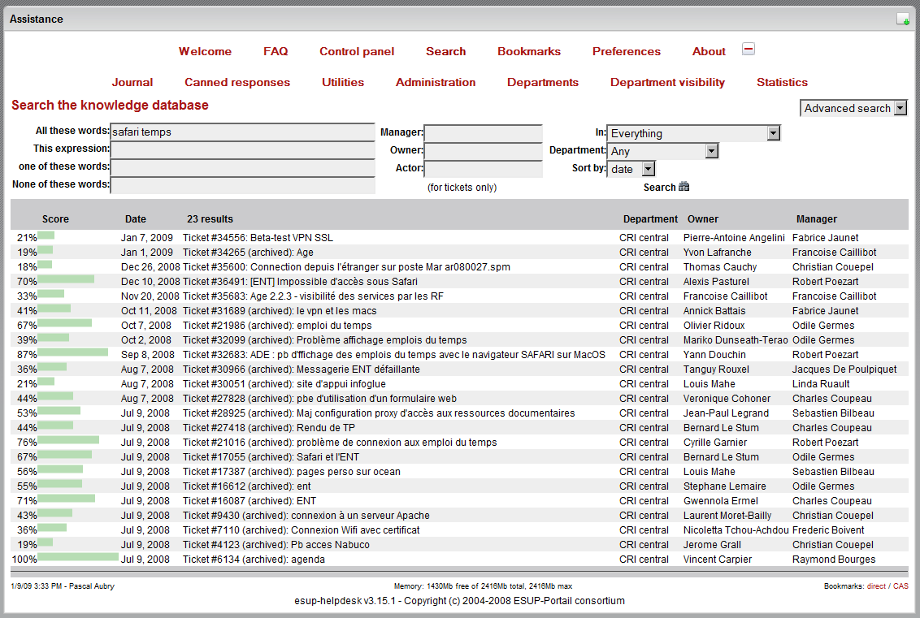Click the 'None of these words' field
The width and height of the screenshot is (920, 618).
(x=242, y=185)
